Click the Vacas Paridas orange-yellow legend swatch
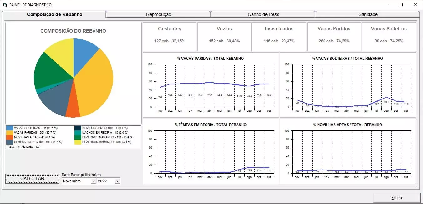Viewport: 423px width, 204px height. click(x=10, y=133)
